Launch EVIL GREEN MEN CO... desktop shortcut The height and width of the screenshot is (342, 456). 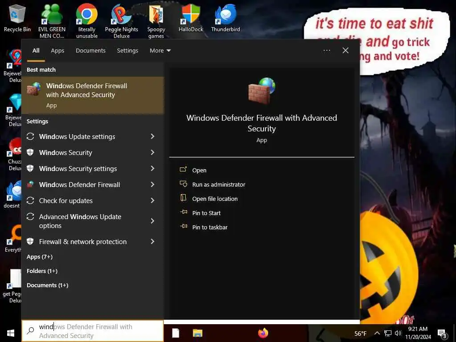click(52, 21)
